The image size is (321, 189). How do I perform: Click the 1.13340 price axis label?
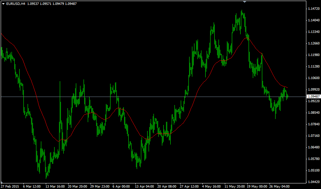(314, 32)
